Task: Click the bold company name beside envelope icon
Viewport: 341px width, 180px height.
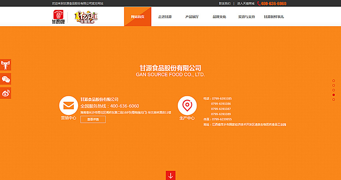Action: point(99,99)
